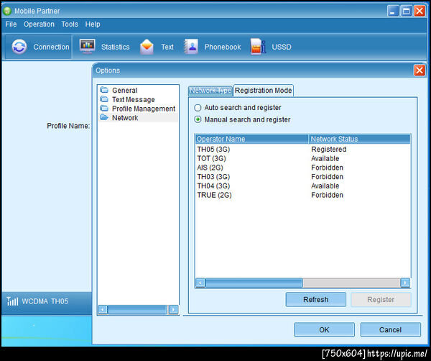431x361 pixels.
Task: Open the Statistics toolbar label
Action: 115,47
